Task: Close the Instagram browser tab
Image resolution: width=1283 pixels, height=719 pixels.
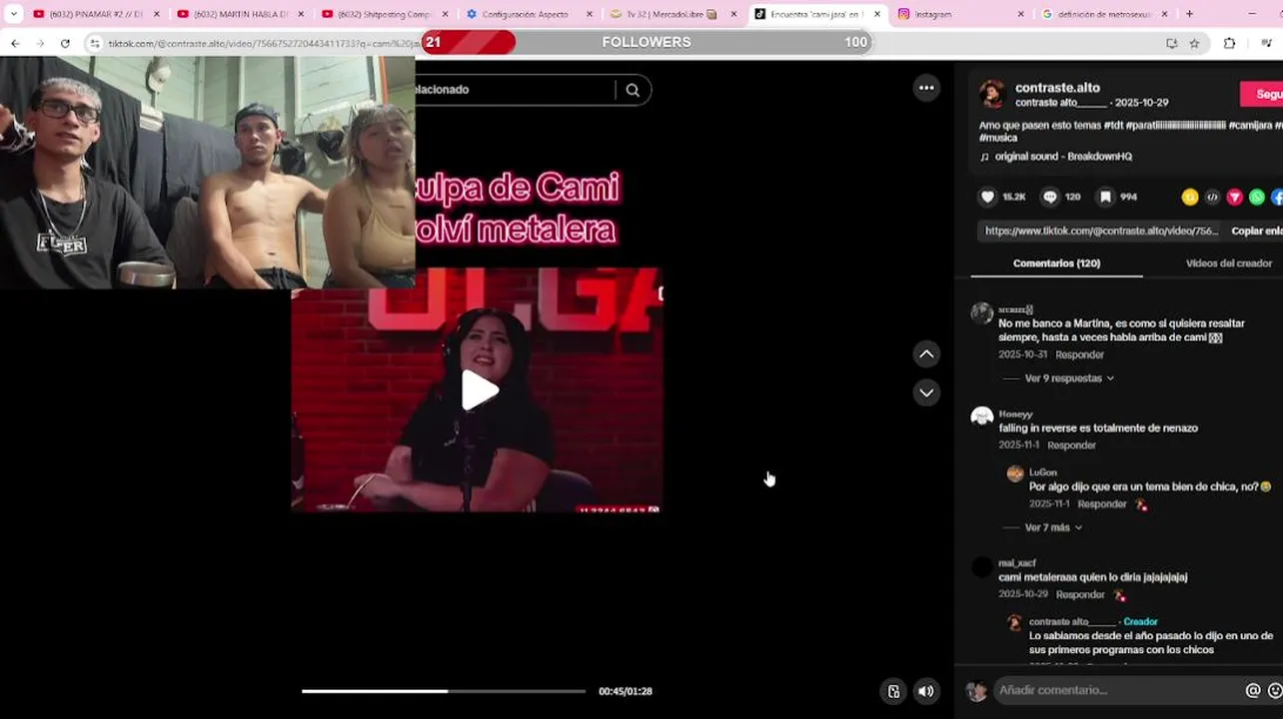Action: point(1020,14)
